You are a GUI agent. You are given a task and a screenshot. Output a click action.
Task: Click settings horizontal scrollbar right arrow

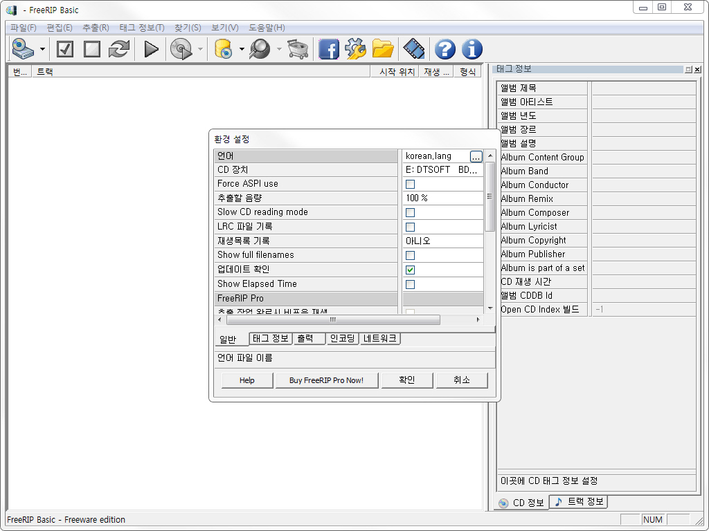point(478,319)
